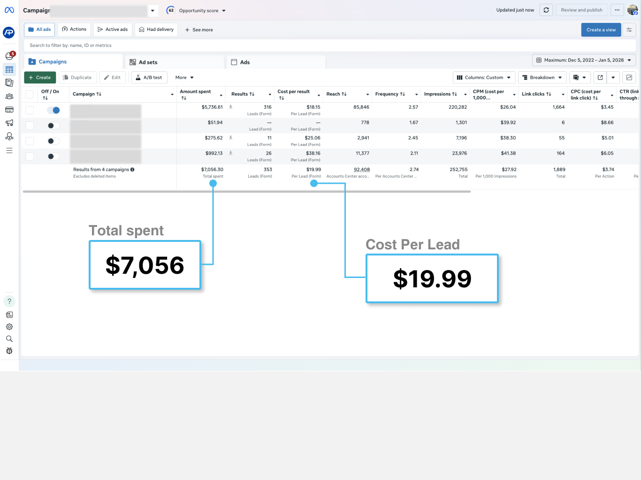This screenshot has width=641, height=480.
Task: Click the Meta logo icon
Action: 9,10
